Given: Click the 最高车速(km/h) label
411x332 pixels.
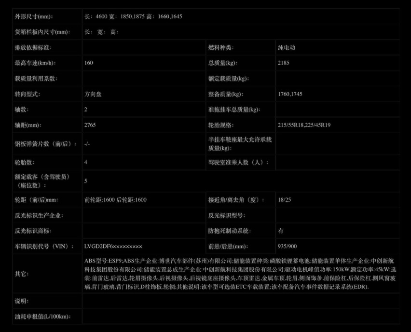Looking at the screenshot, I should (x=35, y=63).
